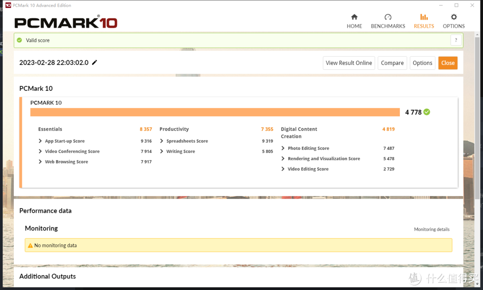Click the Monitoring section heading
This screenshot has height=290, width=483.
tap(41, 228)
